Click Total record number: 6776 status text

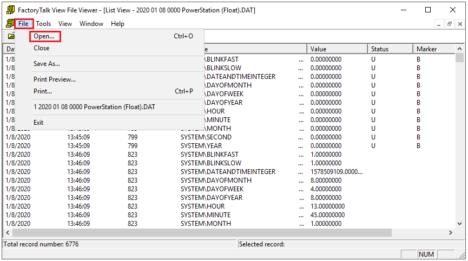coord(41,244)
